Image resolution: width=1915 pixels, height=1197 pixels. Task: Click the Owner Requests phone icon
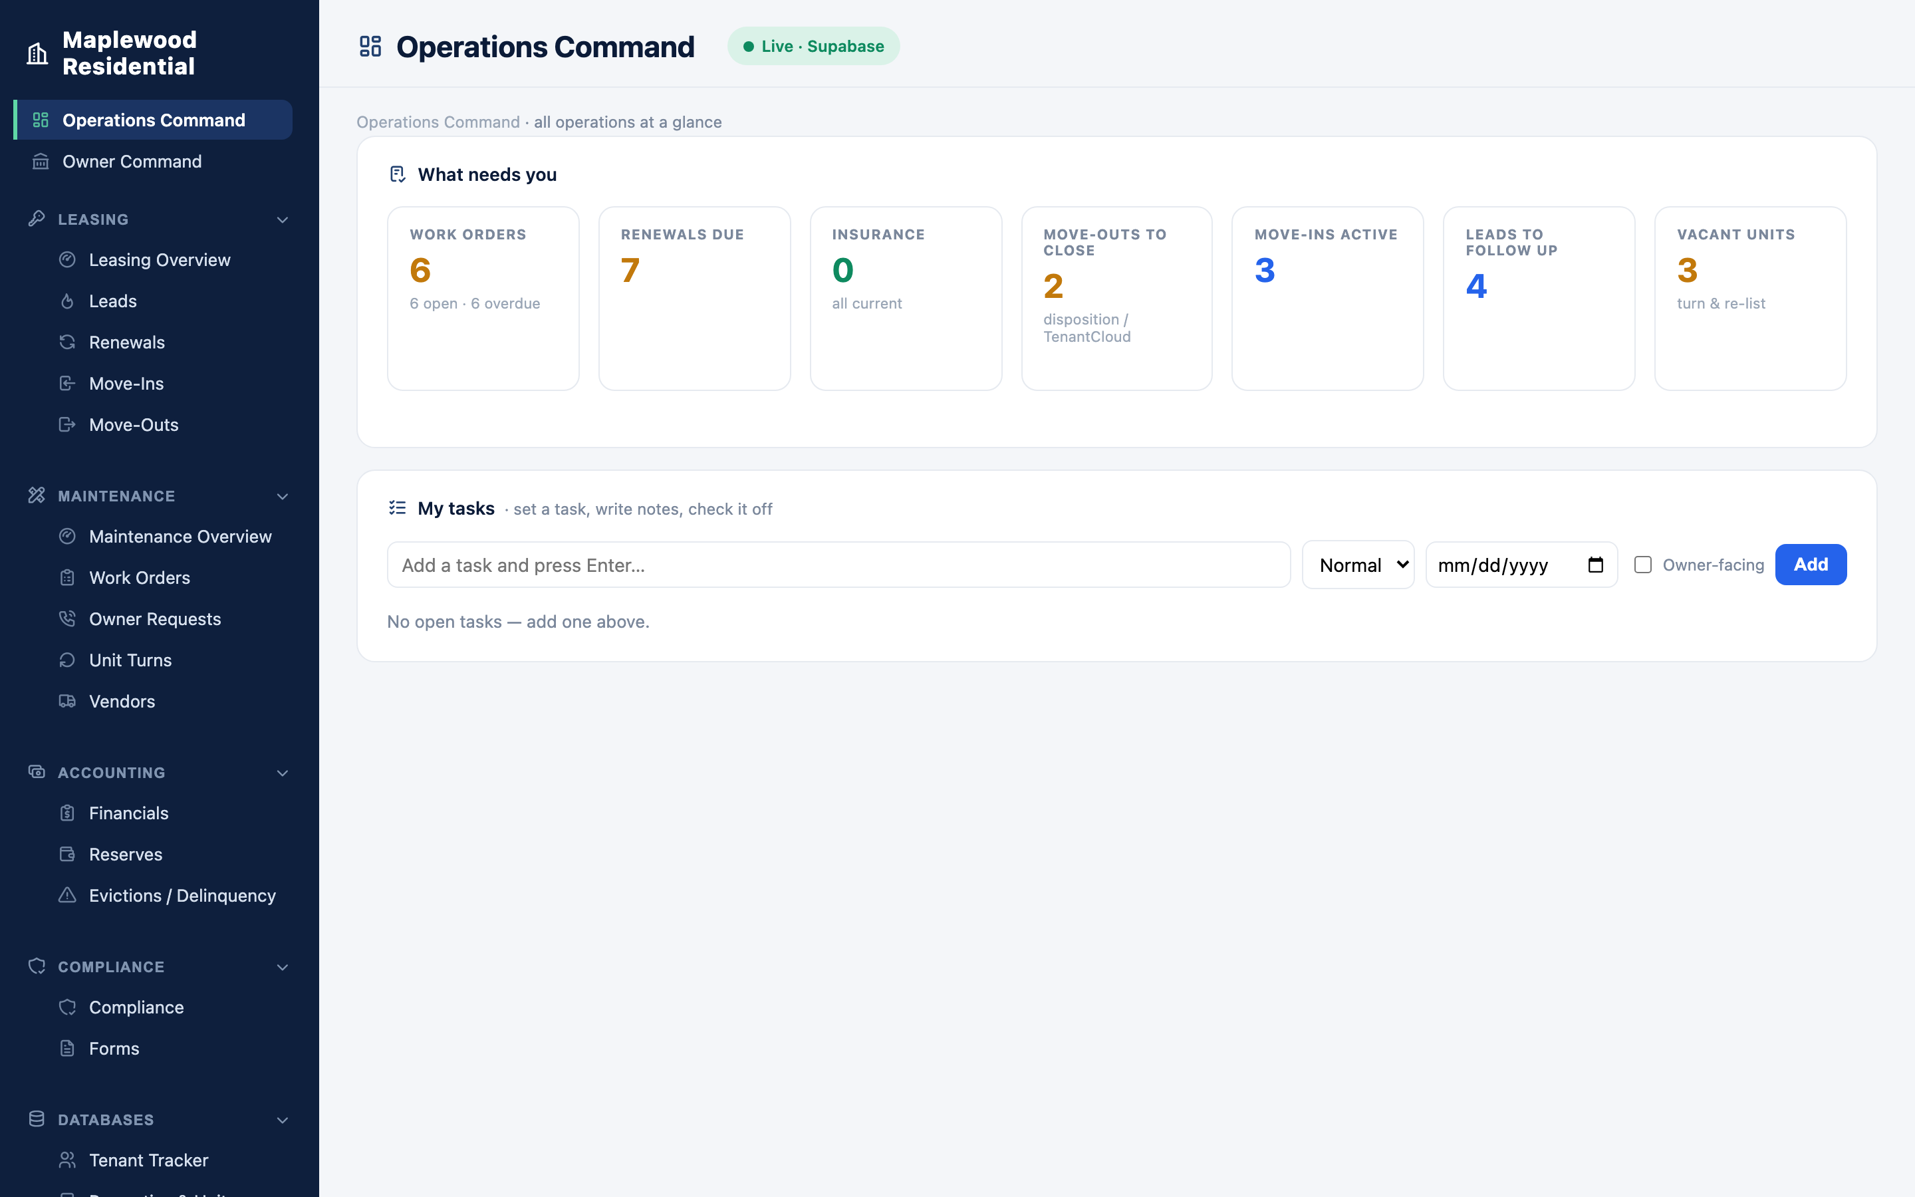(x=67, y=618)
